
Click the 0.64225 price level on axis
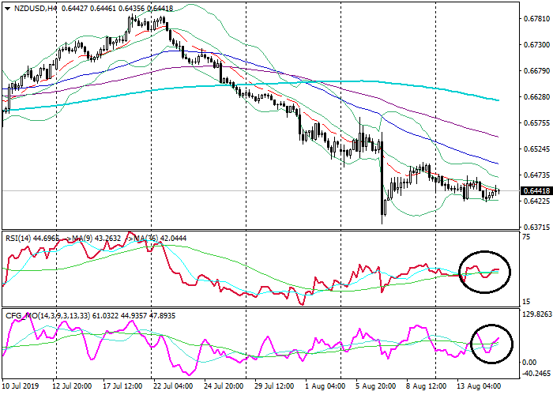pos(536,201)
